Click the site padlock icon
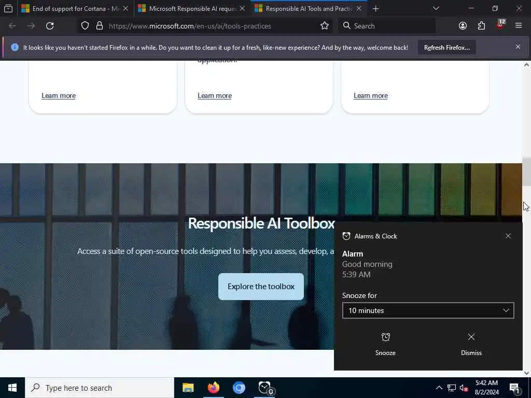 point(99,26)
